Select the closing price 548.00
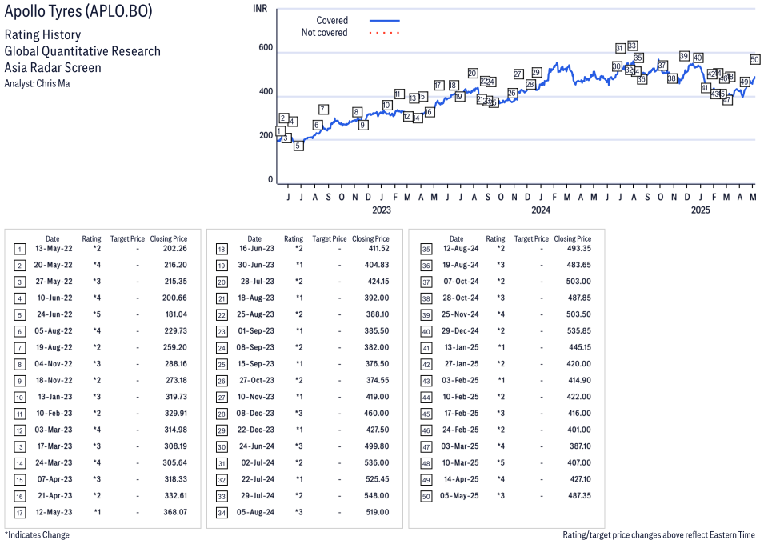 coord(377,496)
